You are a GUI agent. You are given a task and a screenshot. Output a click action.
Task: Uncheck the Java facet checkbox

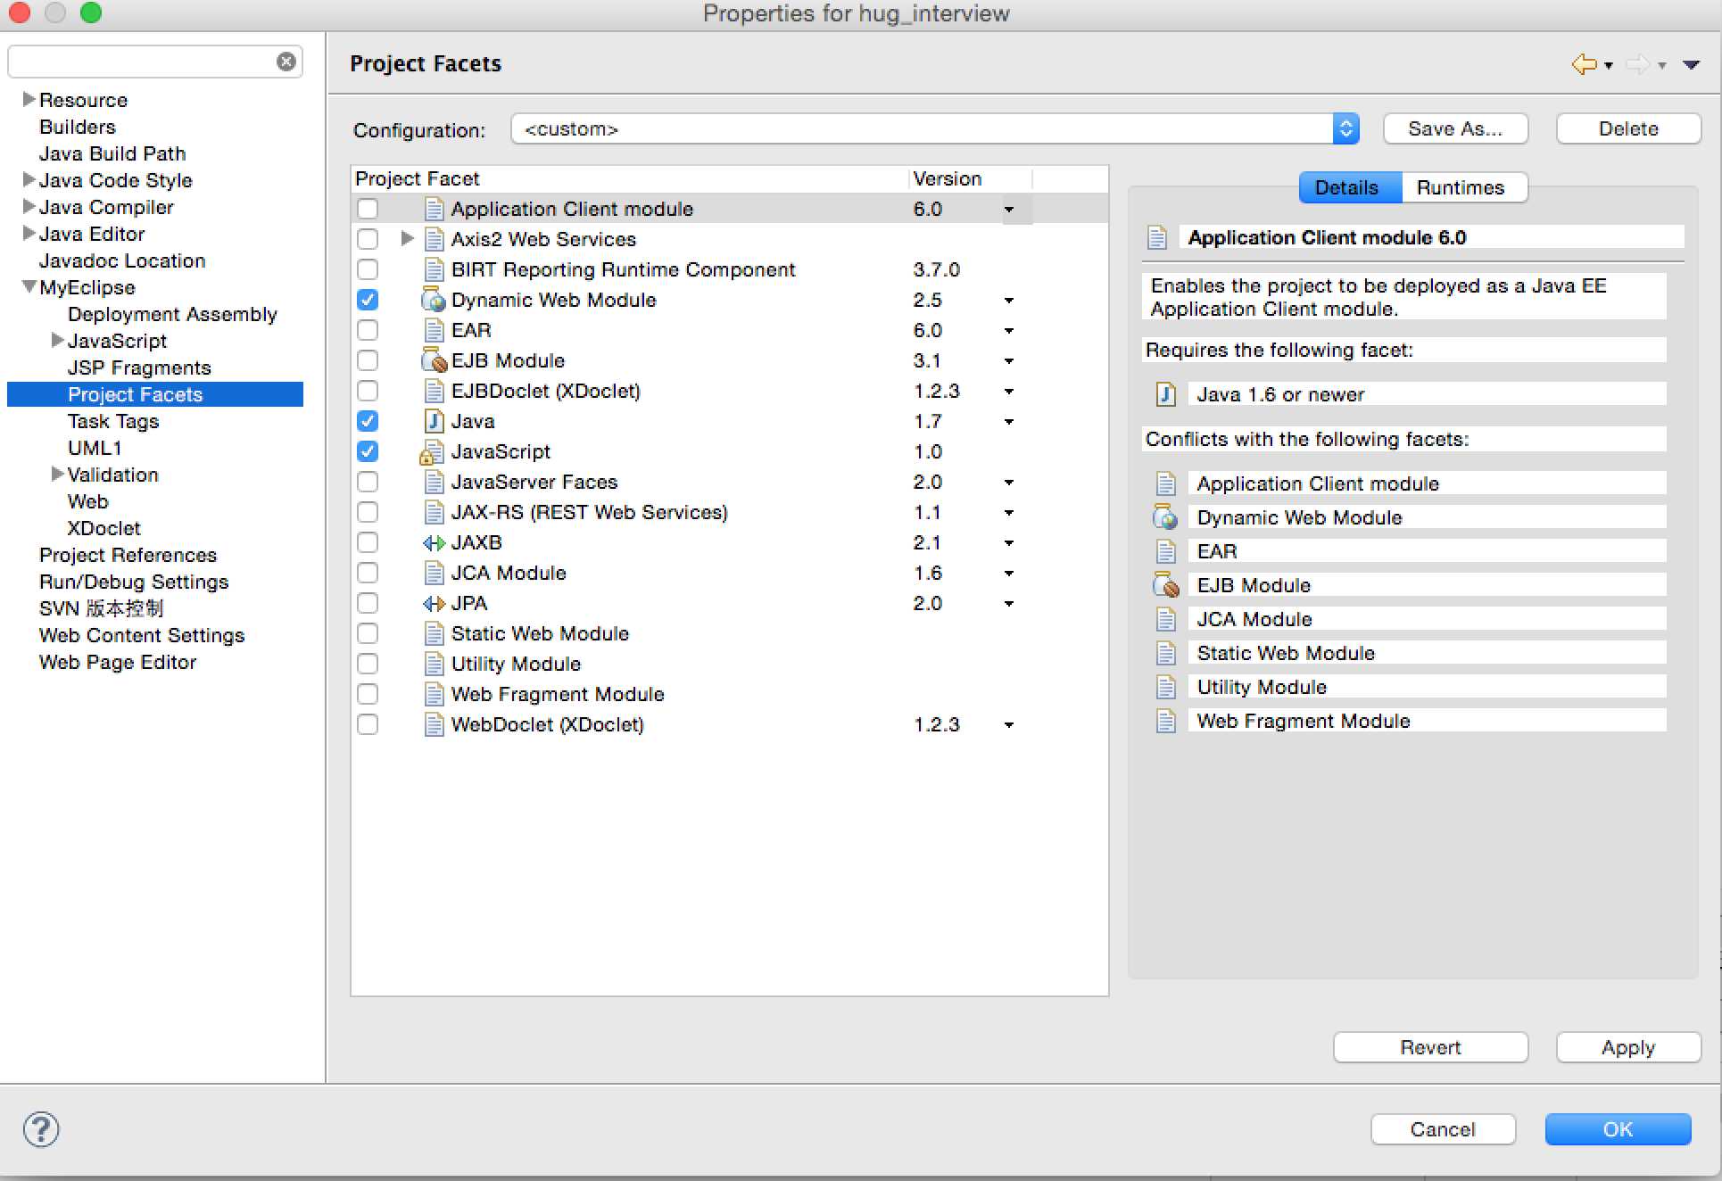[368, 421]
